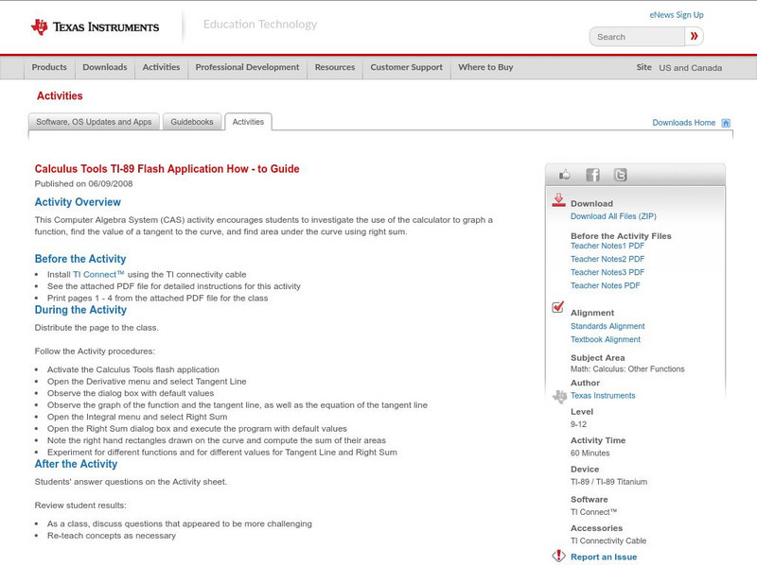Click Download All Files (ZIP)

point(613,216)
